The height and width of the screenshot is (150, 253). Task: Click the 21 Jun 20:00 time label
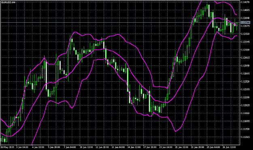tap(198, 147)
